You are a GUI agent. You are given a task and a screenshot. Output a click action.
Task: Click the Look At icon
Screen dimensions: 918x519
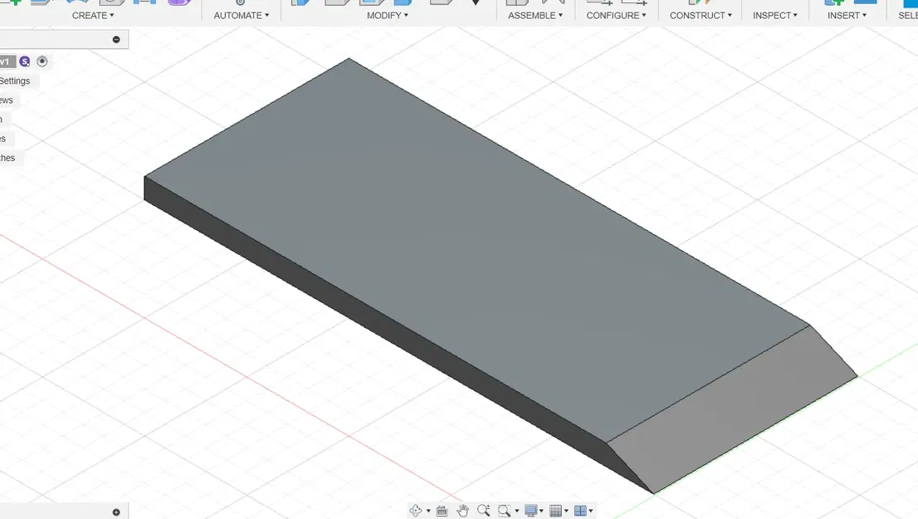(441, 509)
